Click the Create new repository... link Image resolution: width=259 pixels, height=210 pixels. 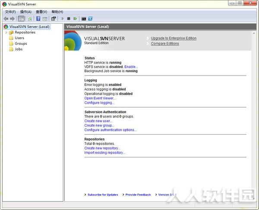[102, 148]
